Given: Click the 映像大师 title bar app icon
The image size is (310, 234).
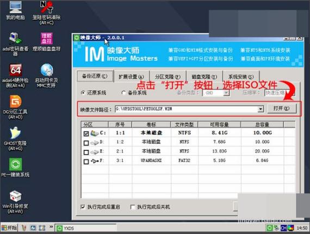Looking at the screenshot, I should pos(76,37).
